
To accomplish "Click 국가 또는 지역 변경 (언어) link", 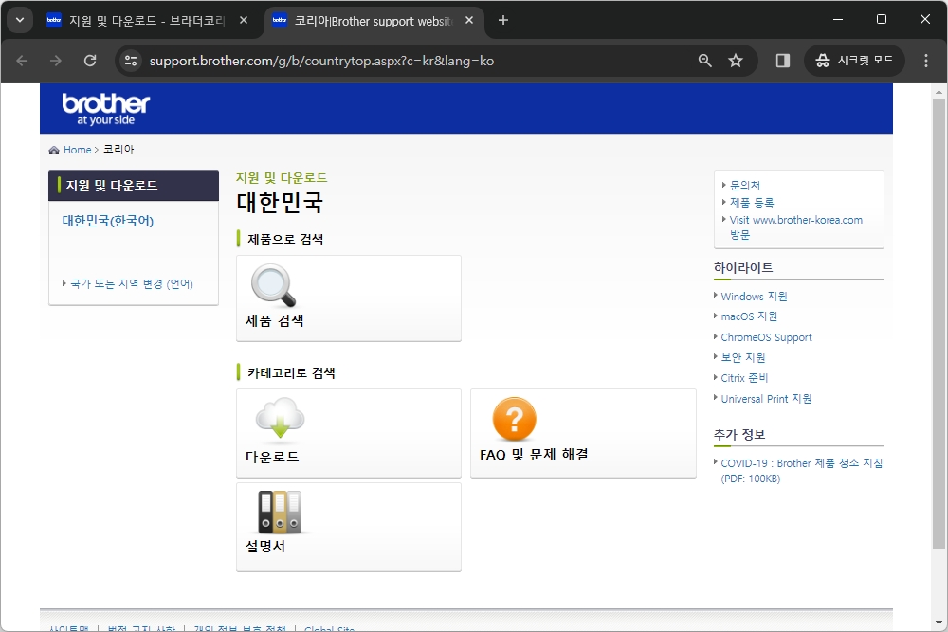I will tap(132, 284).
